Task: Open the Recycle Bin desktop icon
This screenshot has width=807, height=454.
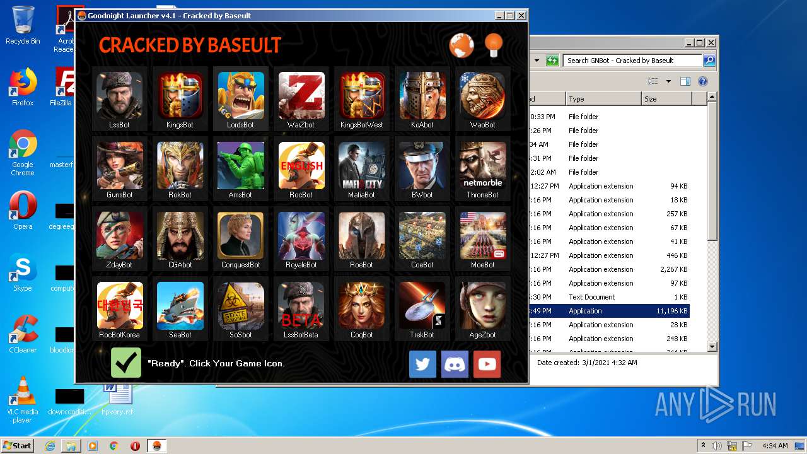Action: (23, 25)
